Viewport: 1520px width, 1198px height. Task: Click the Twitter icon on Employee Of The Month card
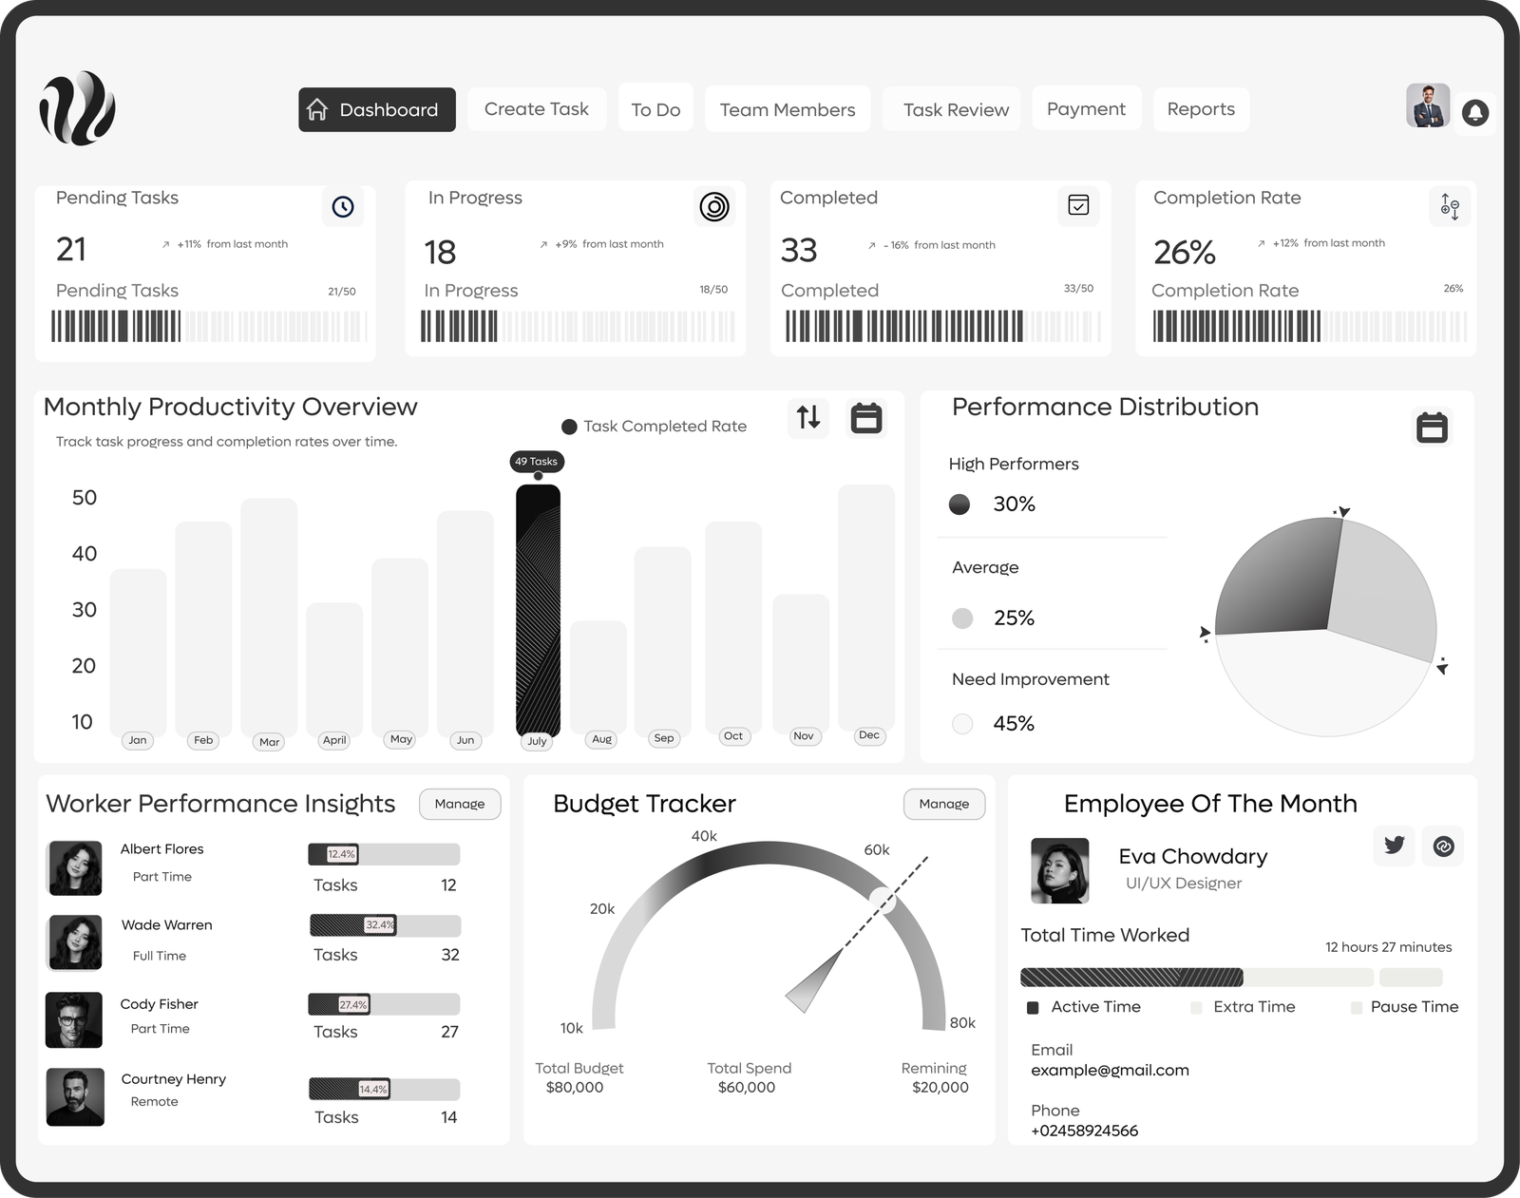click(1394, 846)
